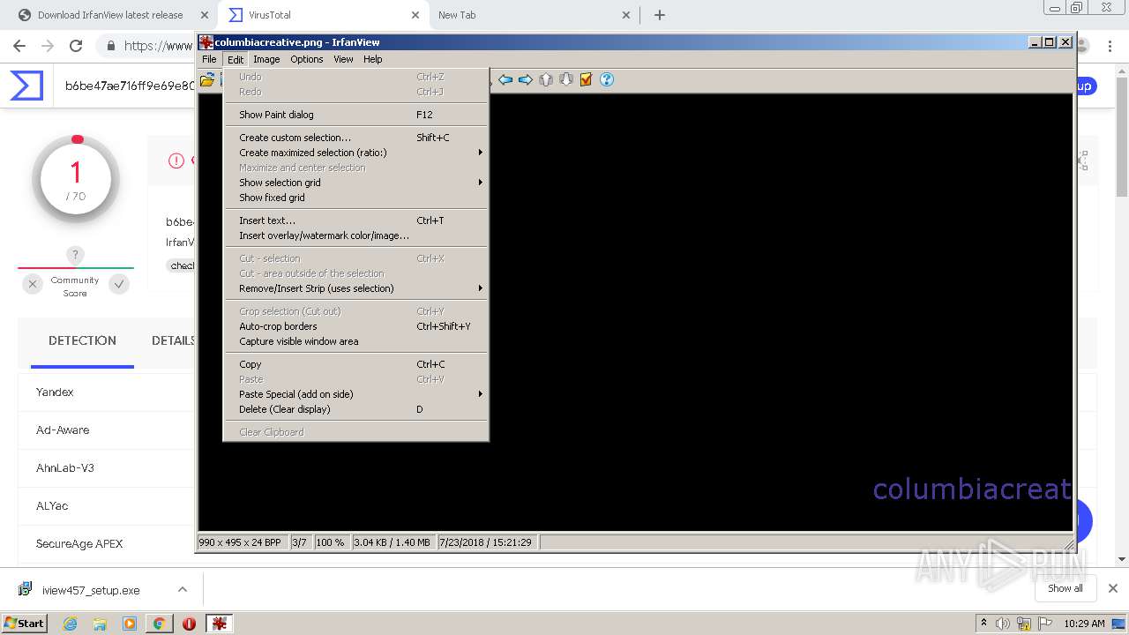Open Windows Explorer folder in taskbar
The height and width of the screenshot is (635, 1129).
[100, 624]
